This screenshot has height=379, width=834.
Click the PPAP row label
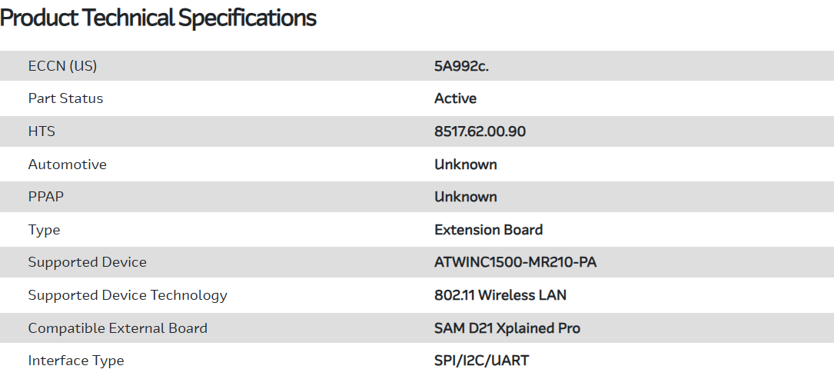coord(45,197)
